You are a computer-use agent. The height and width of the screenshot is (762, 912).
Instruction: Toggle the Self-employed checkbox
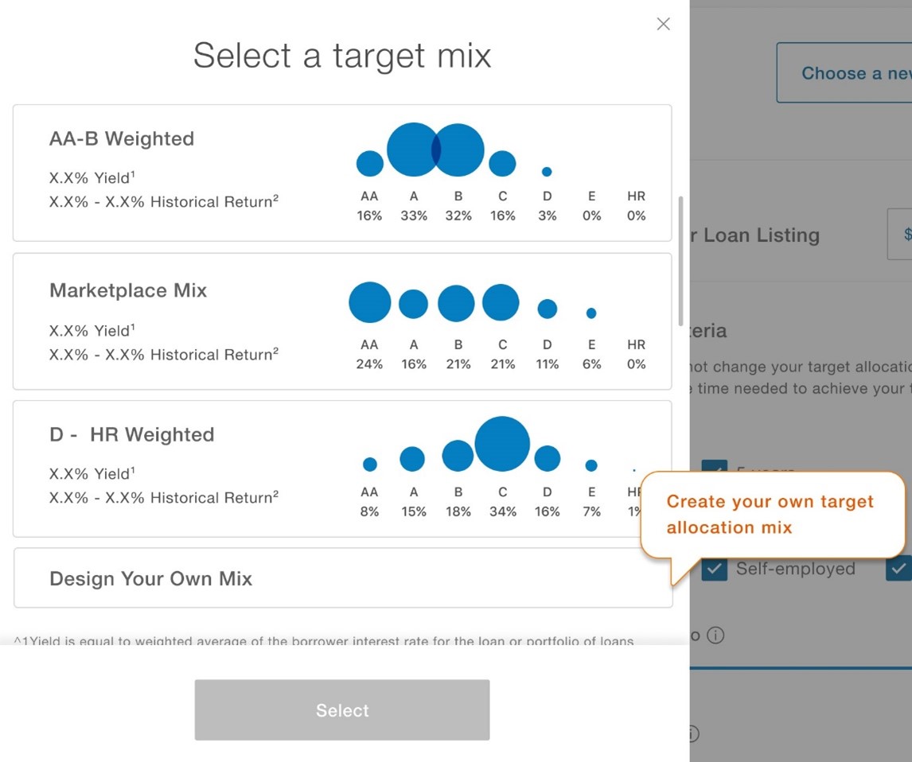tap(714, 569)
